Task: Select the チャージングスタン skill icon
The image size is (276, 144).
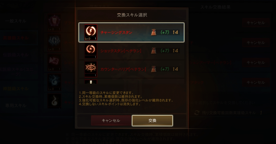Action: (91, 32)
